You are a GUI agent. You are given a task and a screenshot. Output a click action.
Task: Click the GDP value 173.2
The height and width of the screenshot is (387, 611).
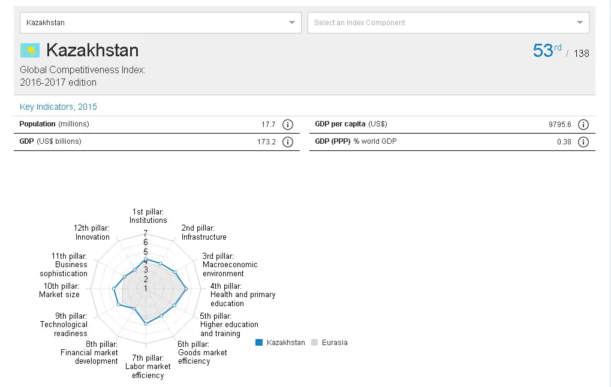pyautogui.click(x=266, y=142)
